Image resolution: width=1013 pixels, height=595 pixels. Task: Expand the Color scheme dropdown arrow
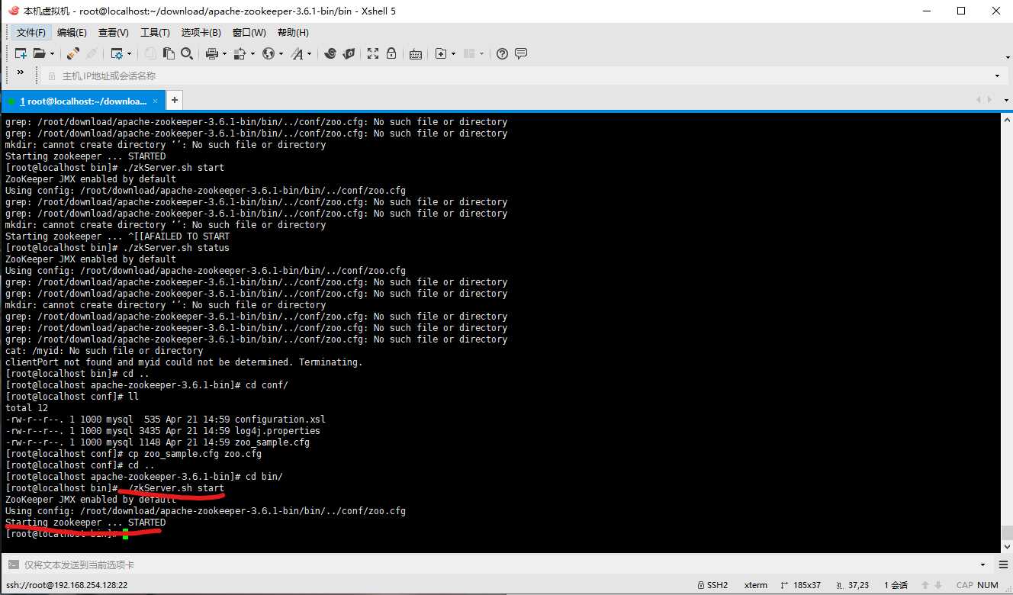click(252, 53)
